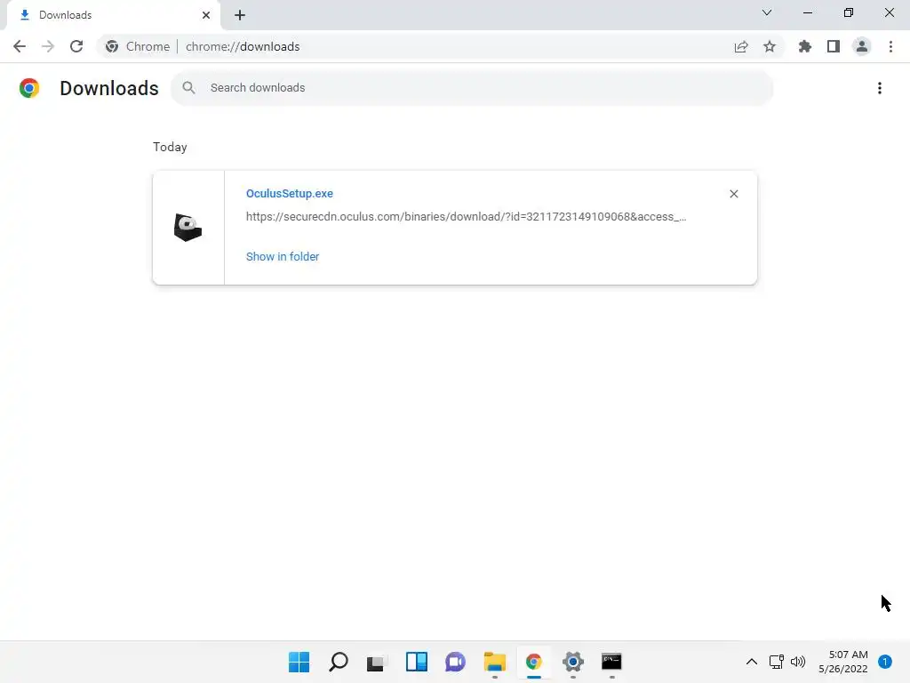Click the Search downloads field

(472, 88)
